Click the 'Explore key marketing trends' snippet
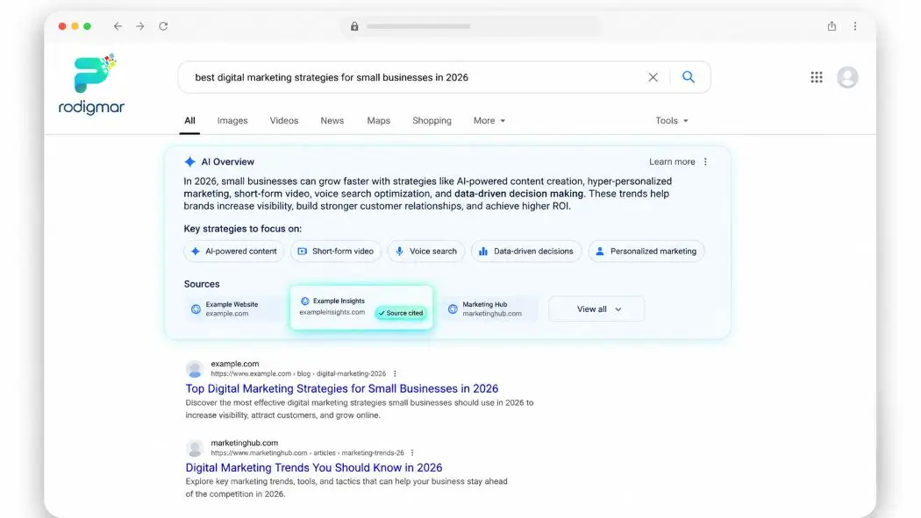921x518 pixels. (x=346, y=487)
